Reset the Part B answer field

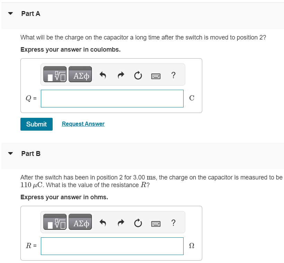pyautogui.click(x=138, y=223)
